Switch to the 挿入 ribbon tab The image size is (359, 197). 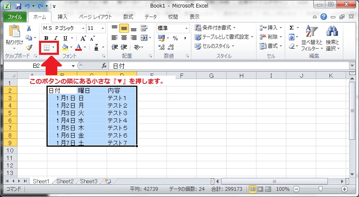pyautogui.click(x=62, y=17)
